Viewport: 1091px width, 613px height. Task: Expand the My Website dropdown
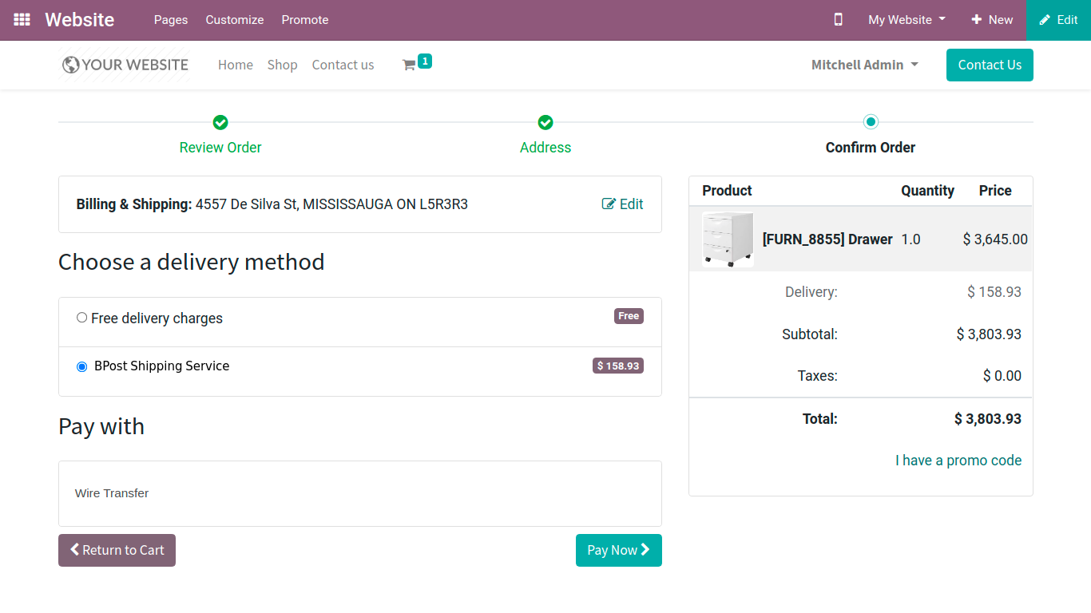(907, 20)
